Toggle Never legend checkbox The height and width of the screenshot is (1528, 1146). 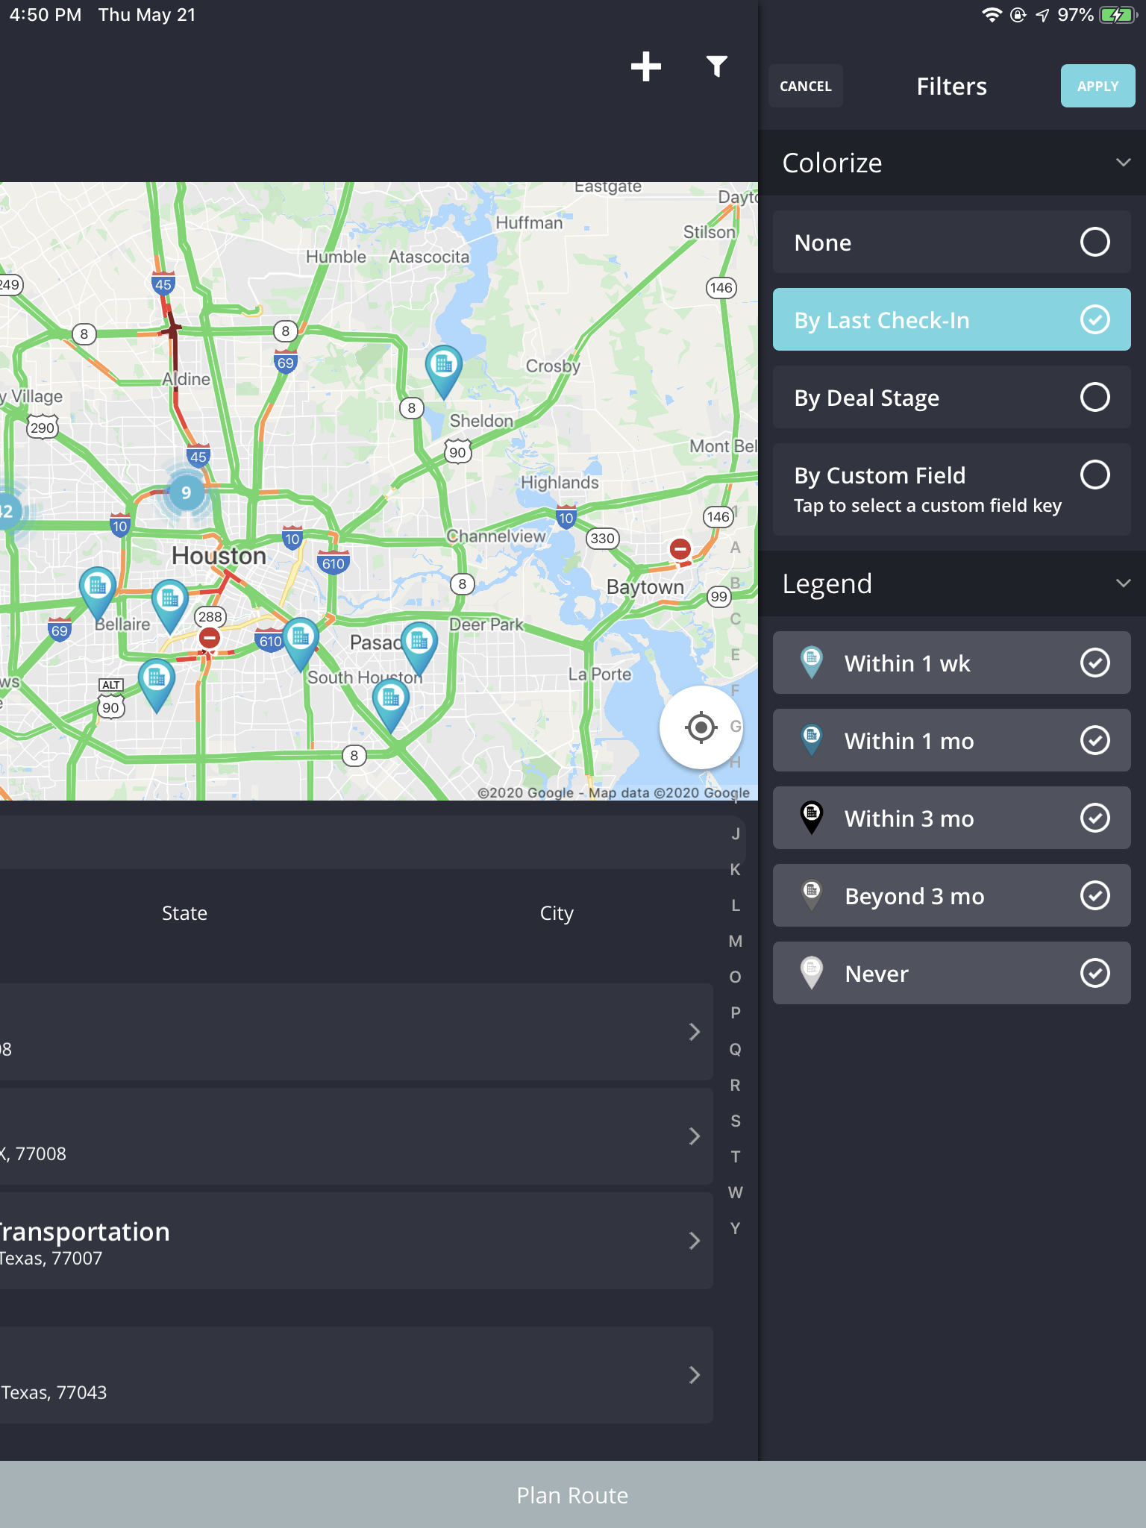coord(1095,973)
